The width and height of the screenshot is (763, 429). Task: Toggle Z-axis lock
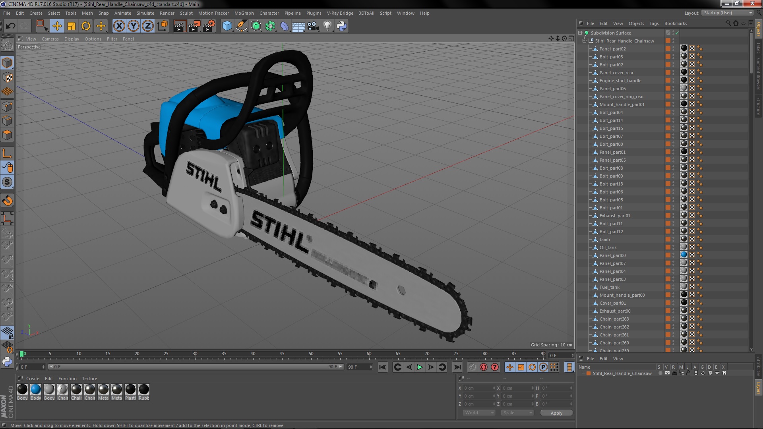[148, 26]
